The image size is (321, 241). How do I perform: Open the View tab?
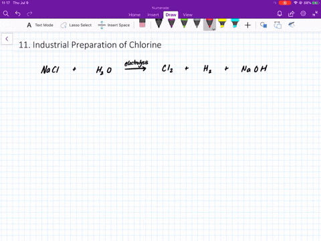(187, 15)
